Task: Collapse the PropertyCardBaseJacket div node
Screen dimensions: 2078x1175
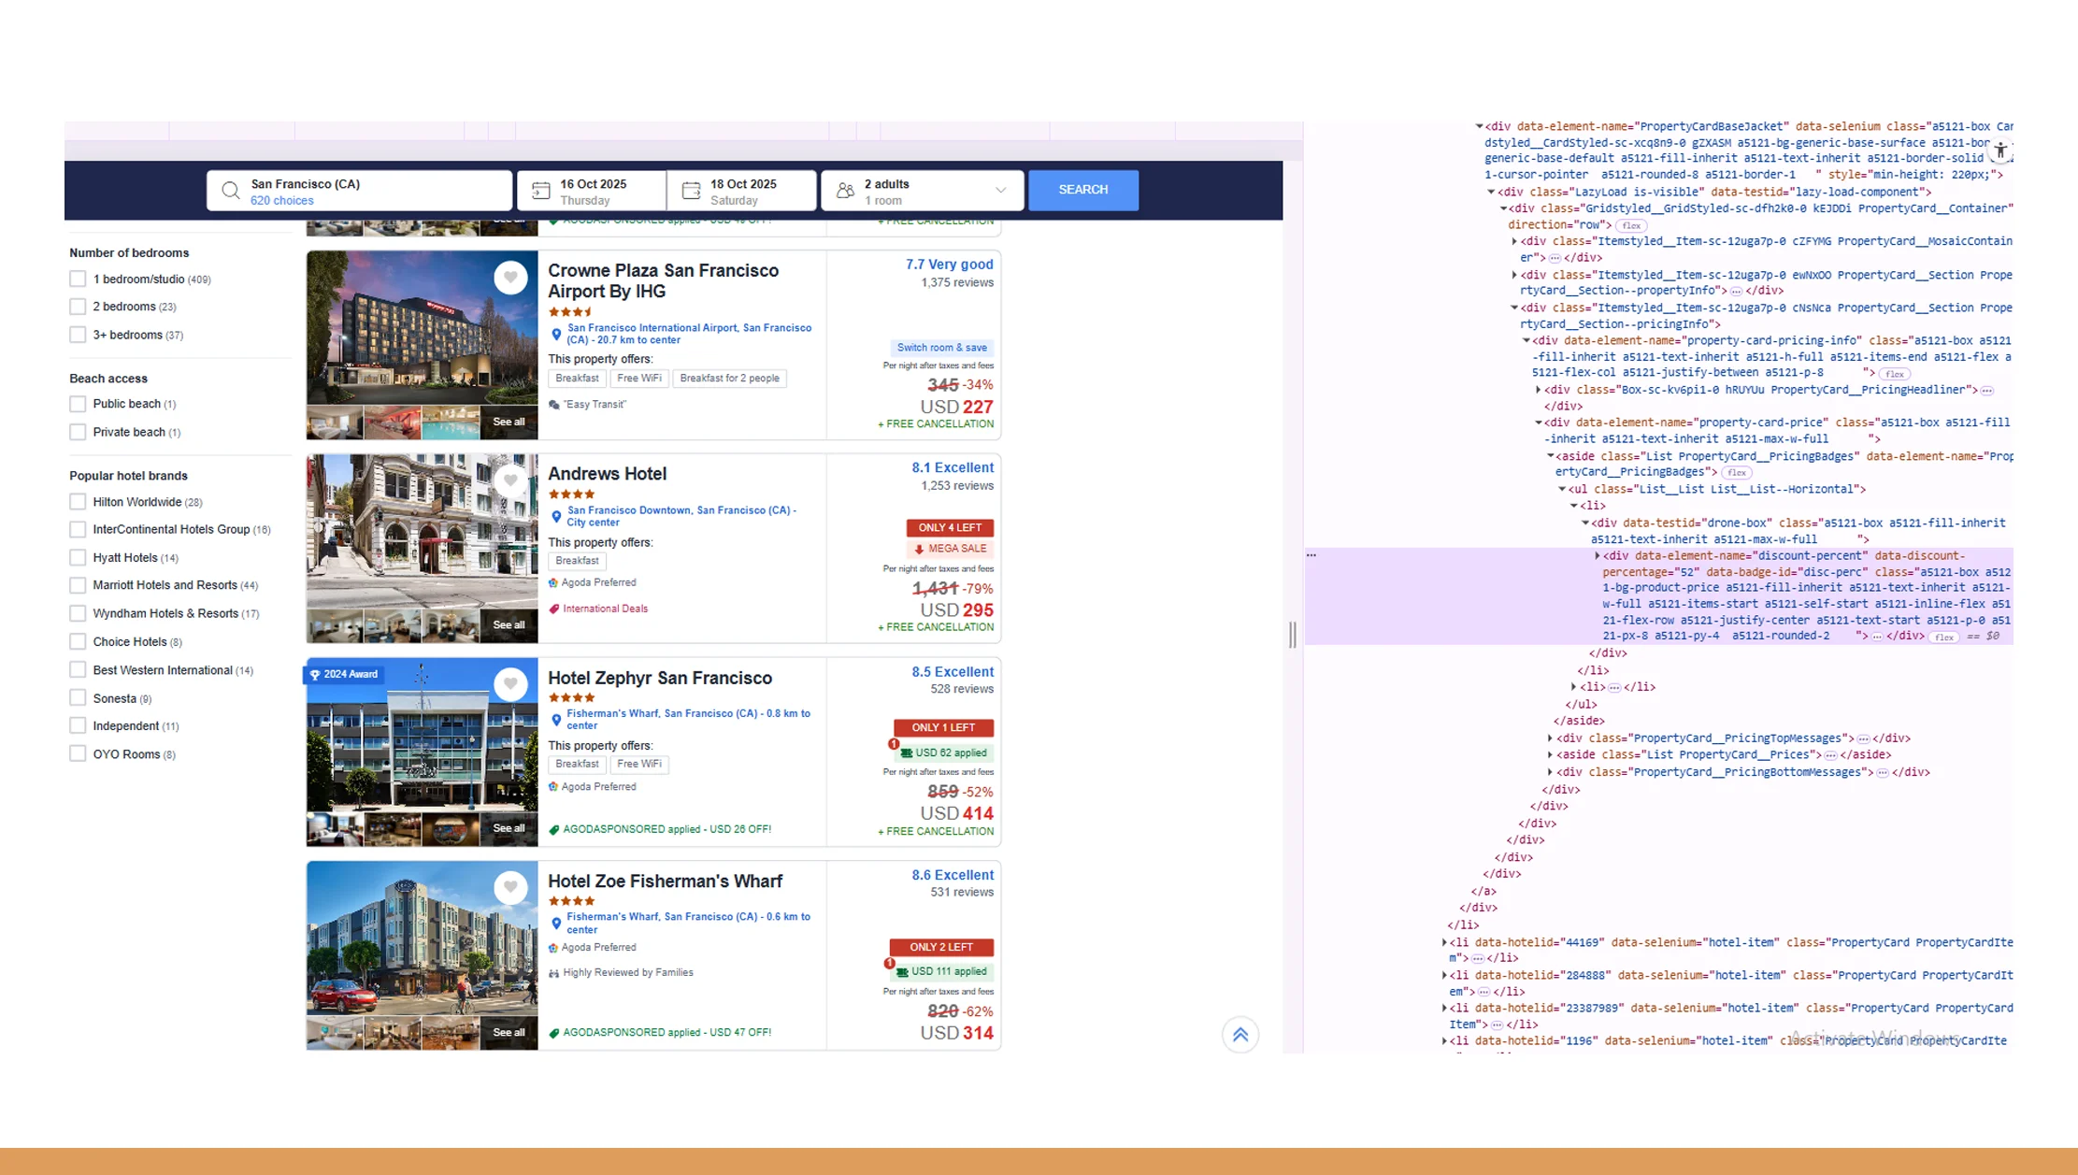Action: click(x=1479, y=126)
